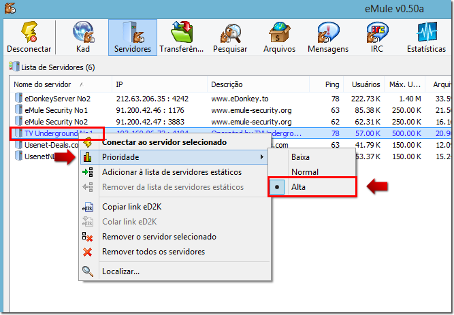Click users value 222.73 K

pyautogui.click(x=366, y=99)
